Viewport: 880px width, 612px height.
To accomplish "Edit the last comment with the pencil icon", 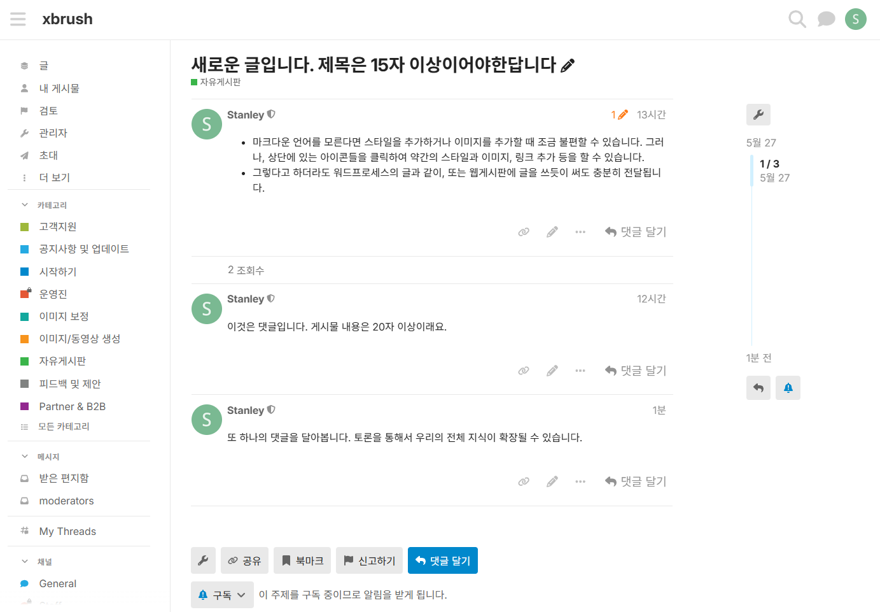I will click(551, 481).
